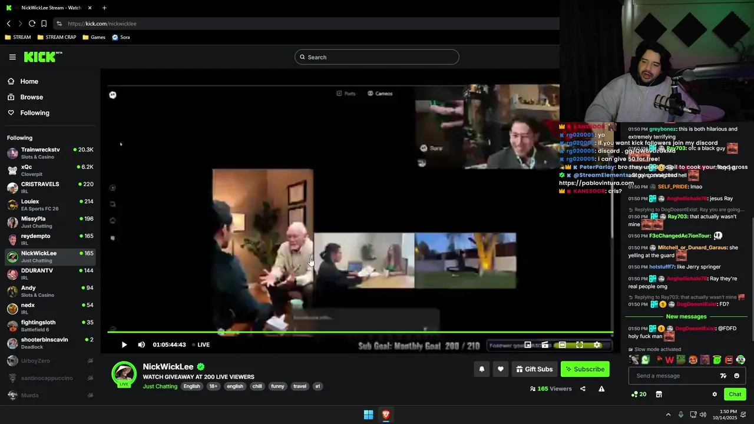Image resolution: width=754 pixels, height=424 pixels.
Task: Open the channel points balance
Action: 639,395
